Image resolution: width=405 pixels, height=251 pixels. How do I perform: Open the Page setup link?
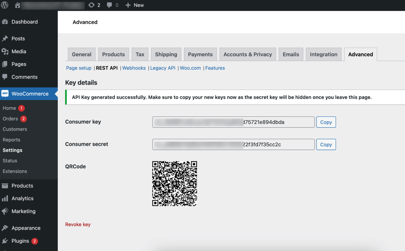click(79, 68)
